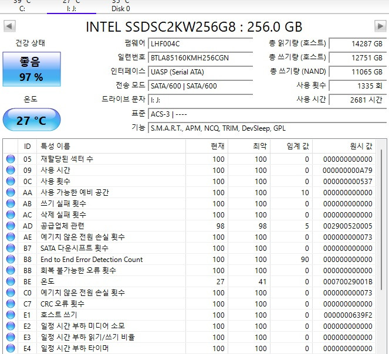Select the I: J: drive tab
This screenshot has height=354, width=389.
point(72,6)
